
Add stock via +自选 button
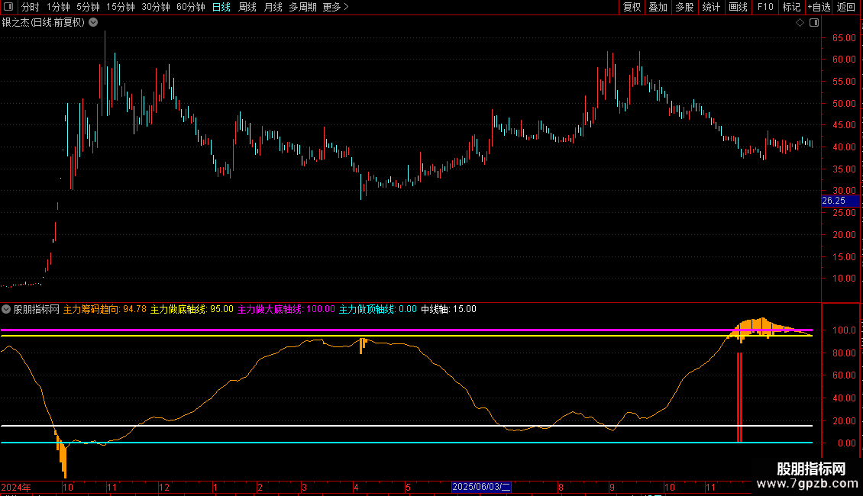click(819, 7)
